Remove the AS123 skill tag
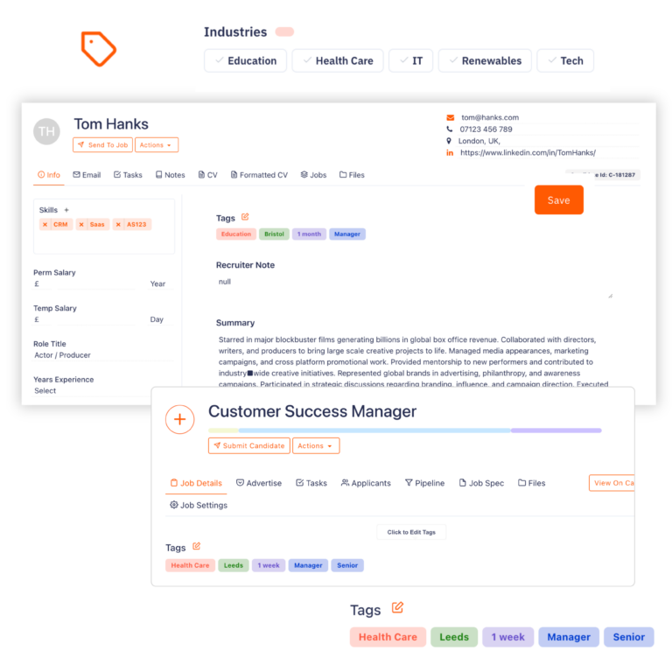 (118, 225)
